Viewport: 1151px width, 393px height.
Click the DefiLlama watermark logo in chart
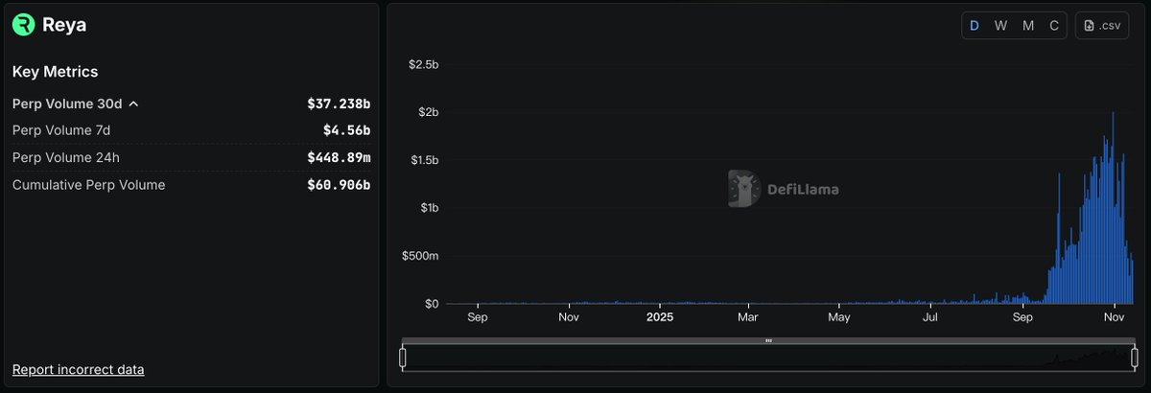(742, 189)
